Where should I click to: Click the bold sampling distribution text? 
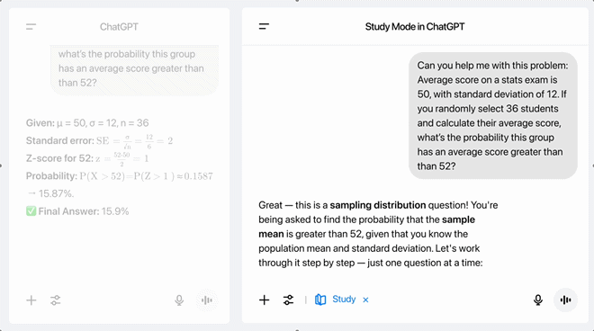click(378, 205)
